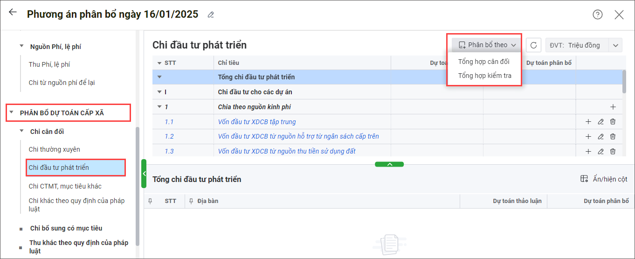Image resolution: width=635 pixels, height=259 pixels.
Task: Add row under Vốn đầu tư XDCB tập trung
Action: (x=588, y=122)
